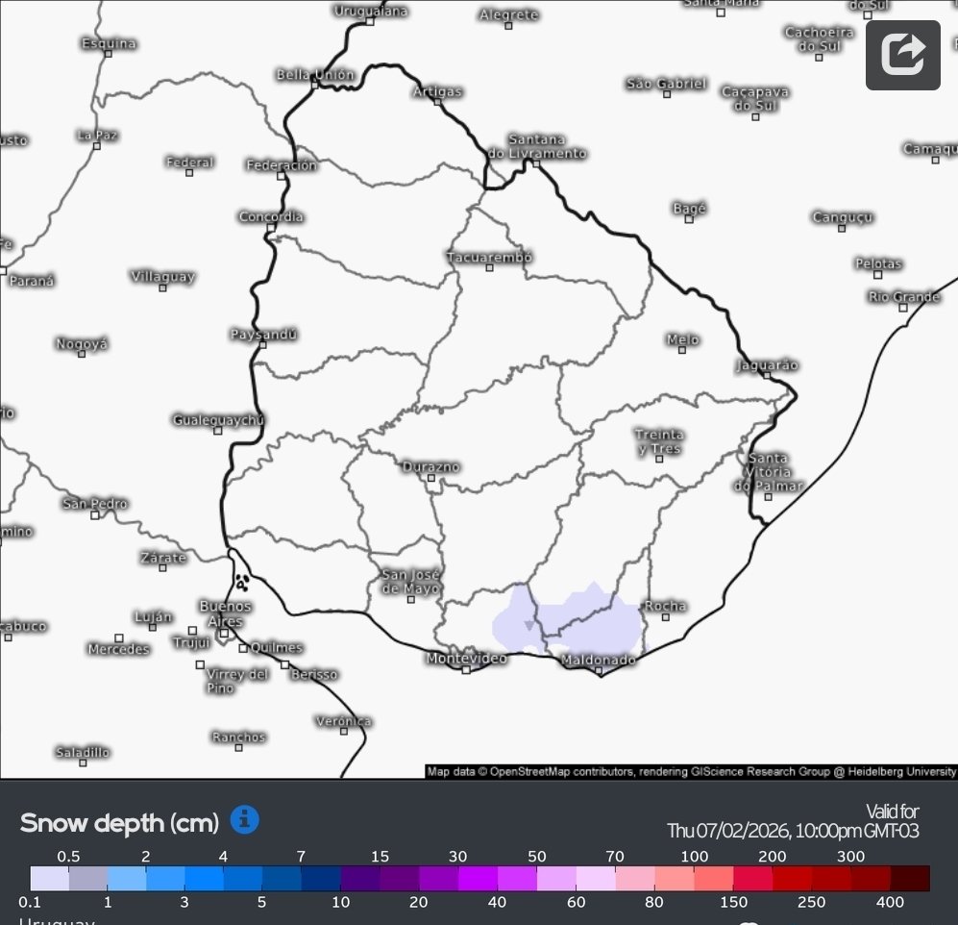
Task: Click the Santana do Livramento label
Action: [x=537, y=146]
